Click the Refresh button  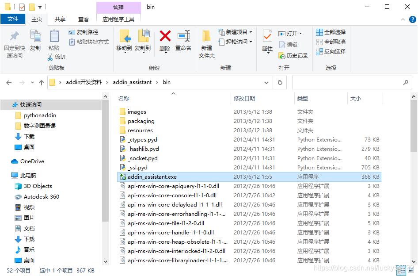[280, 82]
